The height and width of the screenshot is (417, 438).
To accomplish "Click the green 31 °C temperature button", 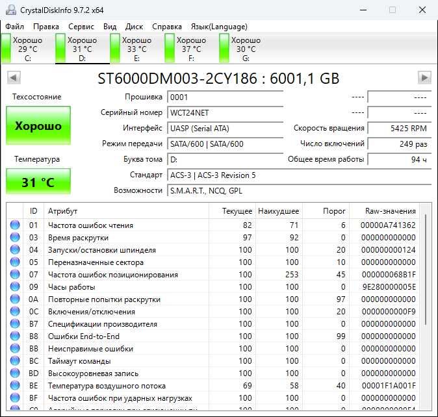I will [x=38, y=182].
